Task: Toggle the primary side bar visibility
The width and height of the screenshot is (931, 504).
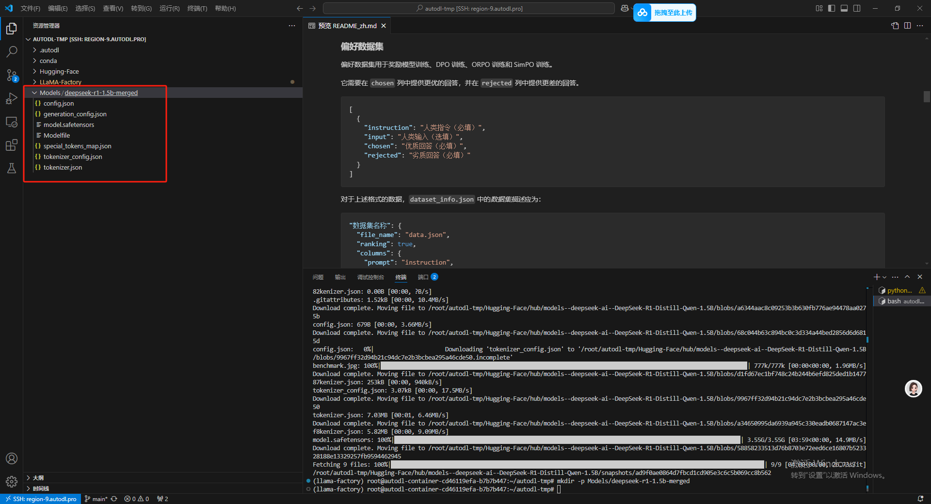Action: [x=832, y=8]
